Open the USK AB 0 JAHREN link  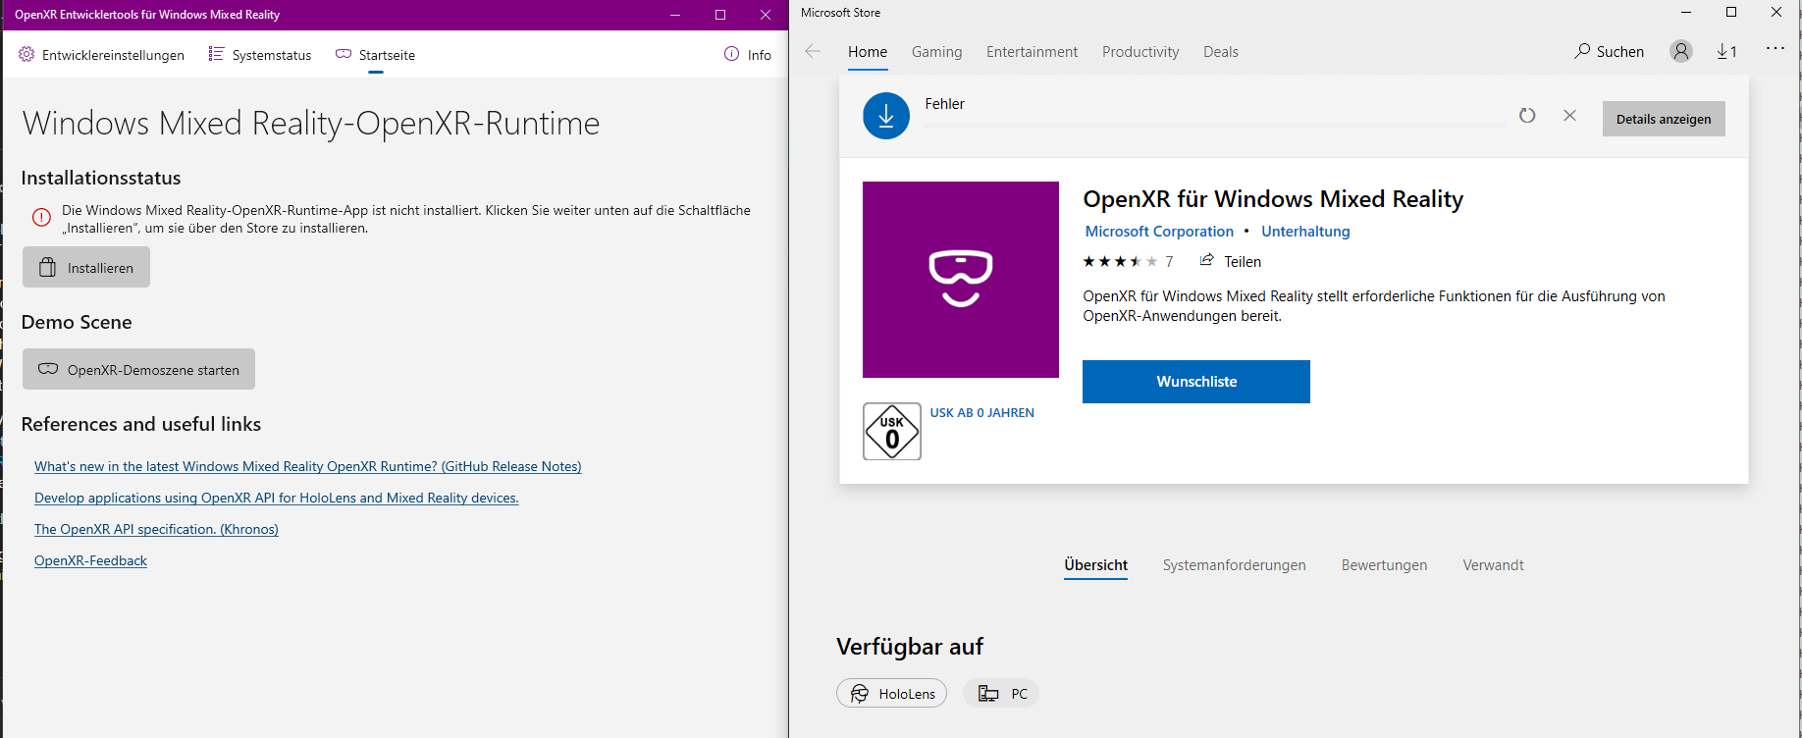point(982,413)
